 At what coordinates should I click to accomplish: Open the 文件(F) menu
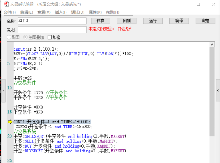[10, 12]
